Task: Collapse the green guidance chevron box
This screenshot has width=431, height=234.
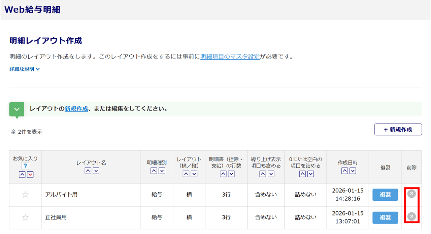Action: (x=16, y=109)
